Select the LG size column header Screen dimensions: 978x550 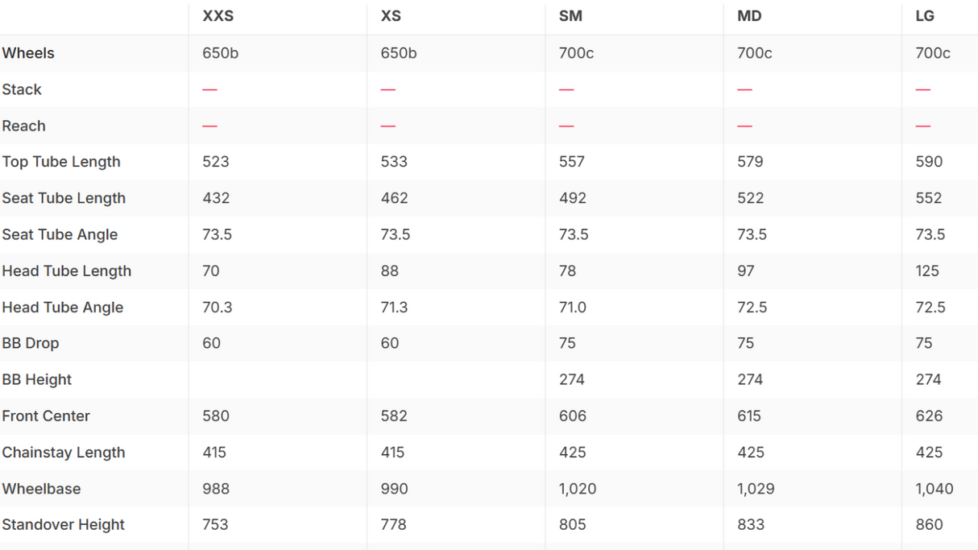tap(925, 16)
